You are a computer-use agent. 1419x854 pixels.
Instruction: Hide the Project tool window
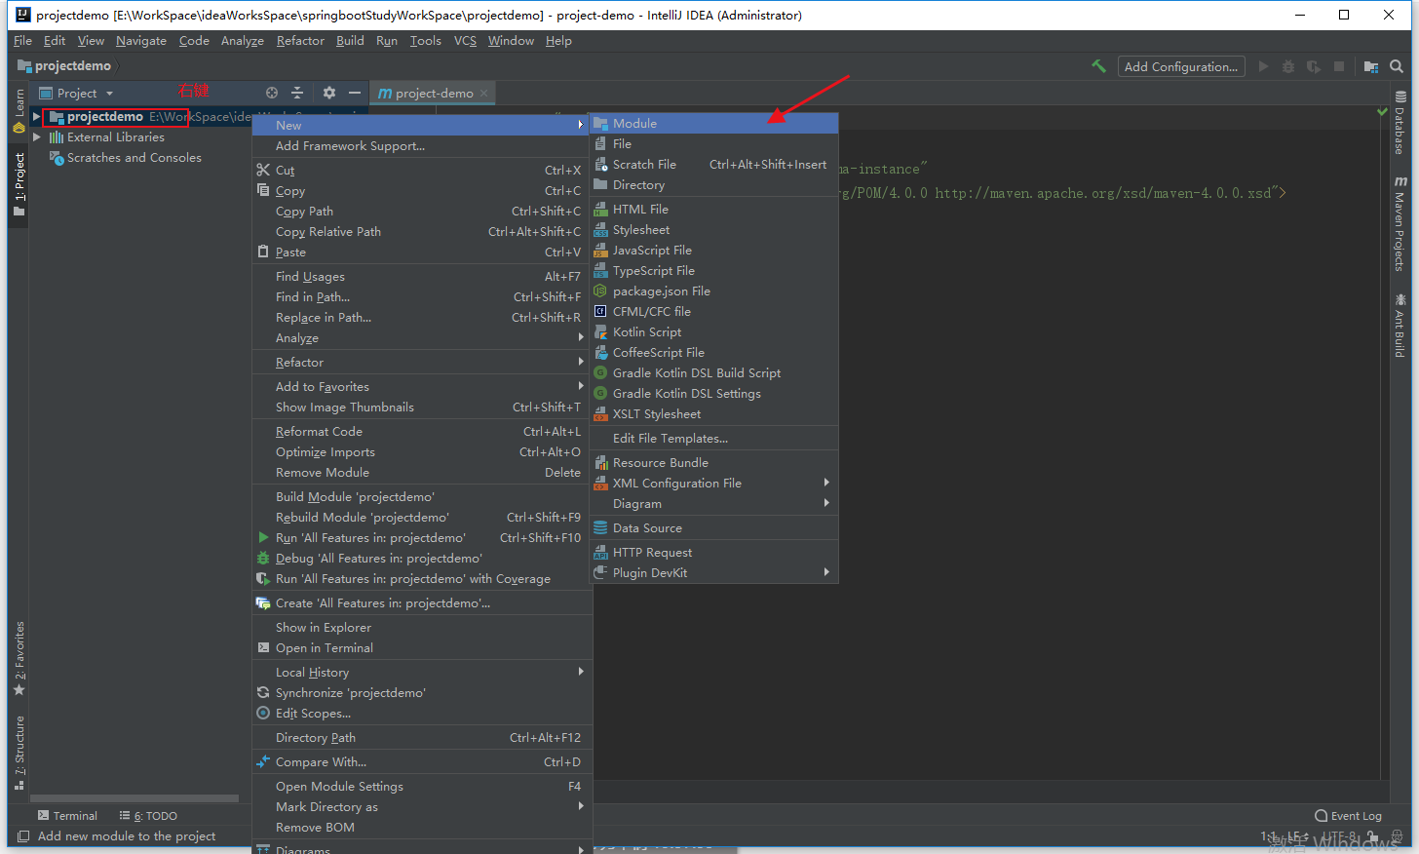pos(355,93)
